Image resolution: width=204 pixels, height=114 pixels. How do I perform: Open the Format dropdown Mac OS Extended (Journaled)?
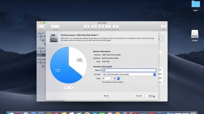[129, 74]
